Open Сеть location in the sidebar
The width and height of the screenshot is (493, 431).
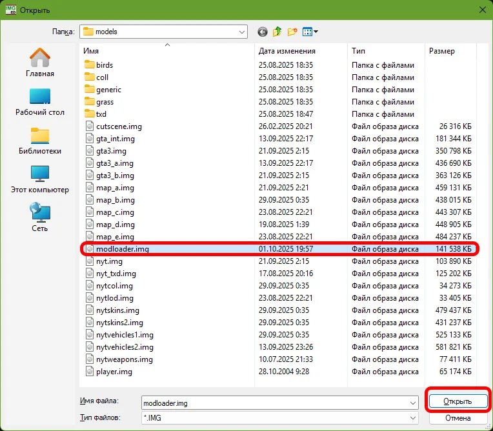[x=40, y=218]
